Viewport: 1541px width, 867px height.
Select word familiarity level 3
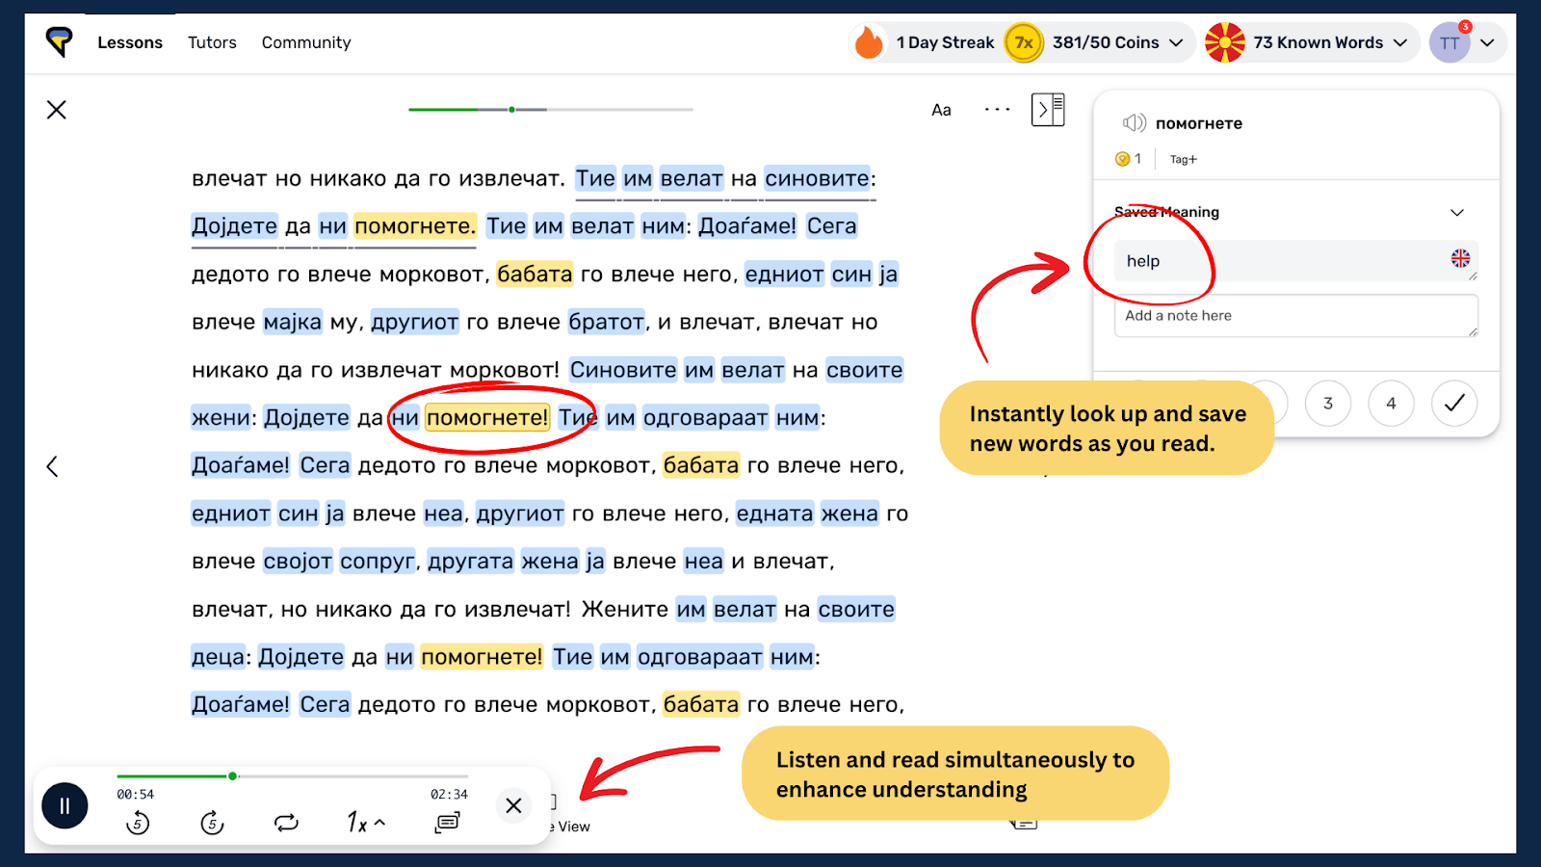click(1328, 404)
